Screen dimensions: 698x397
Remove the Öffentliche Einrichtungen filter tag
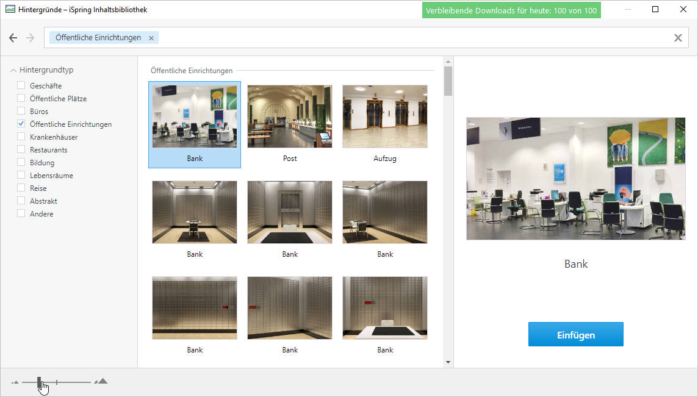point(151,38)
